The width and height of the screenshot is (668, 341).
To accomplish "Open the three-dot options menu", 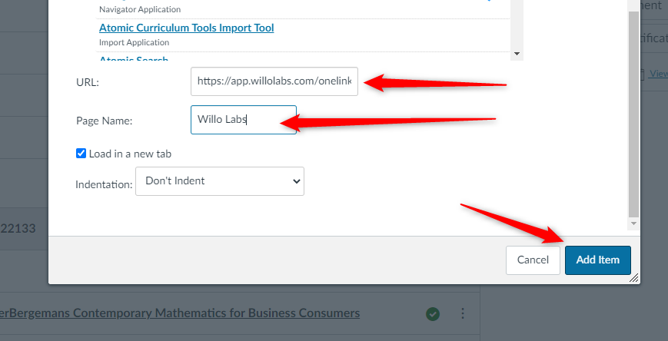I will (463, 314).
